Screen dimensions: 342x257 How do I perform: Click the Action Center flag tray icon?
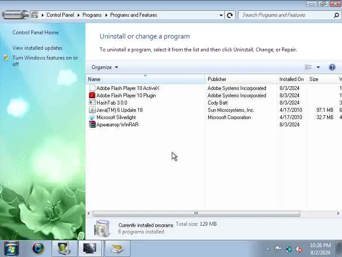point(277,249)
